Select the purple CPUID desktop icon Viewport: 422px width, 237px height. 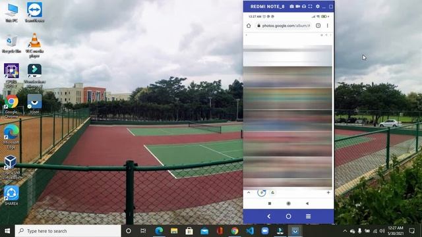pos(11,76)
